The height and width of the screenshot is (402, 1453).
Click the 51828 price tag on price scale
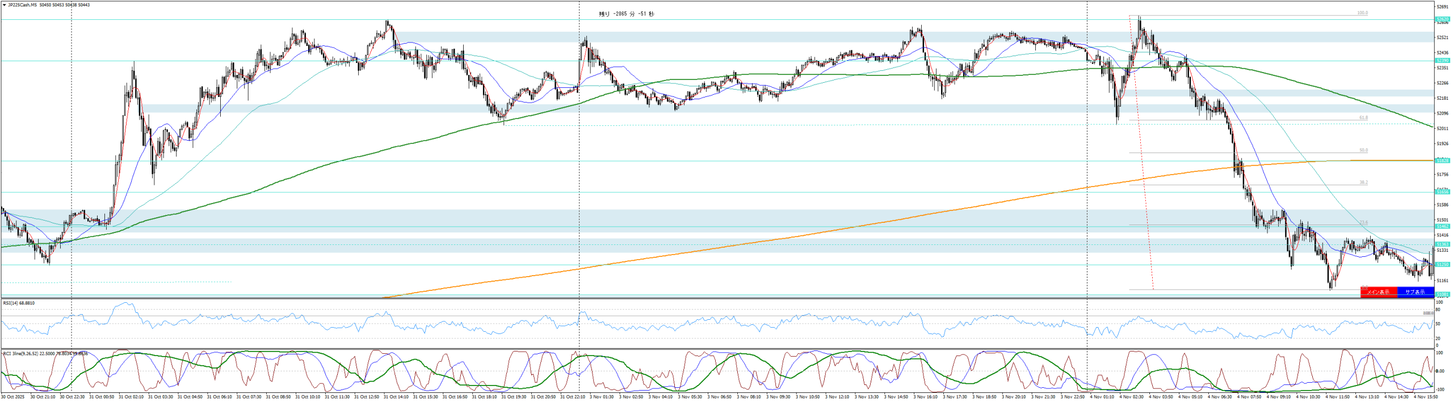[1442, 161]
